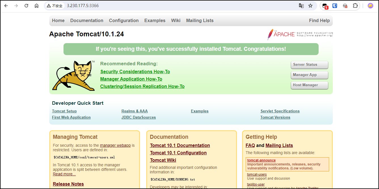Open the Extensions puzzle piece menu
This screenshot has width=379, height=189.
point(355,6)
